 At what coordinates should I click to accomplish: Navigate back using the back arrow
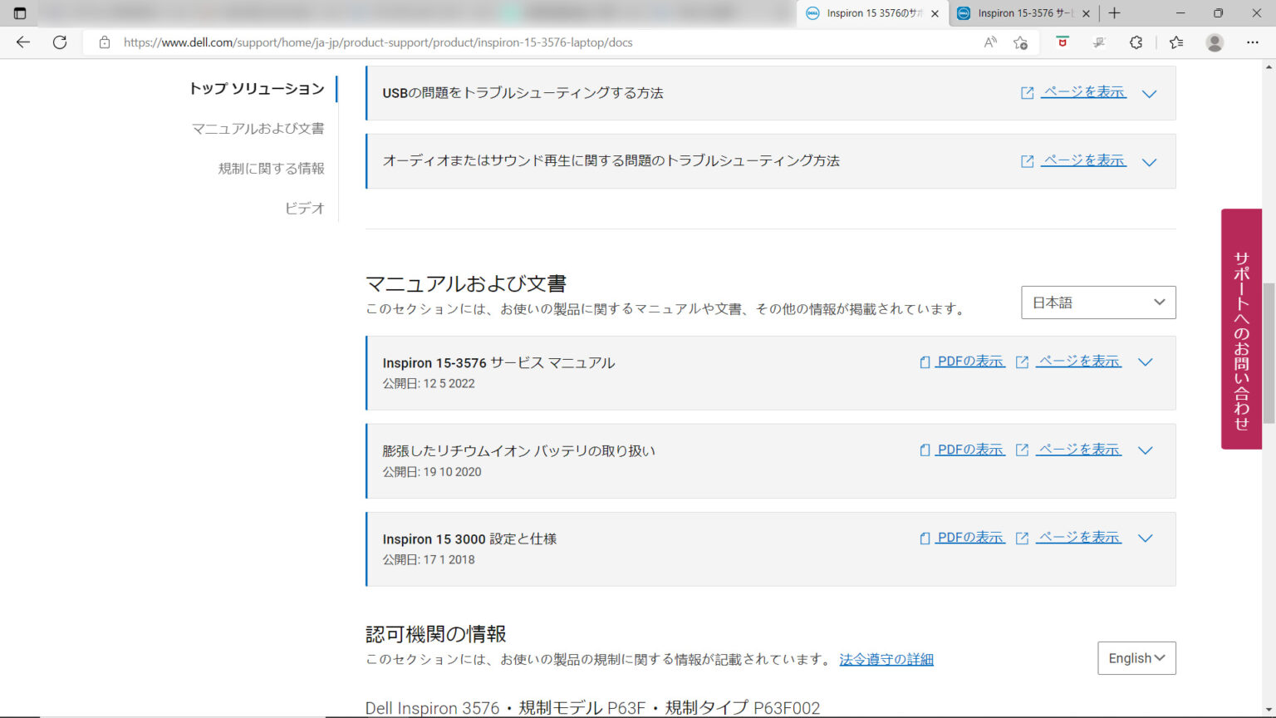click(x=22, y=42)
